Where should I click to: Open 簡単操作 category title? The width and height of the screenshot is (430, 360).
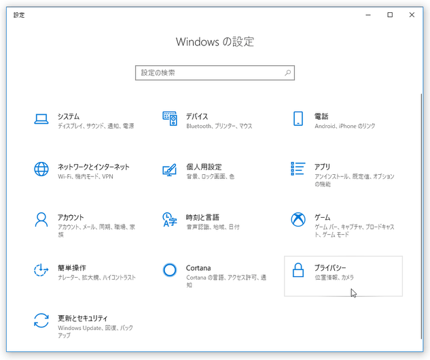72,268
